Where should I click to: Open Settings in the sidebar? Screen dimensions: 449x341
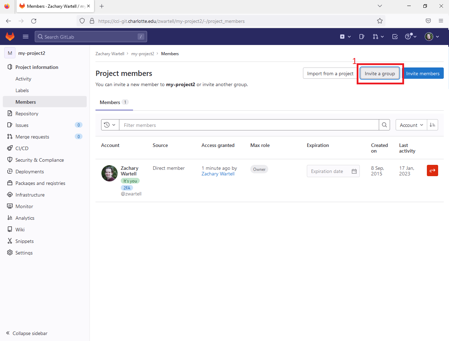pos(24,253)
